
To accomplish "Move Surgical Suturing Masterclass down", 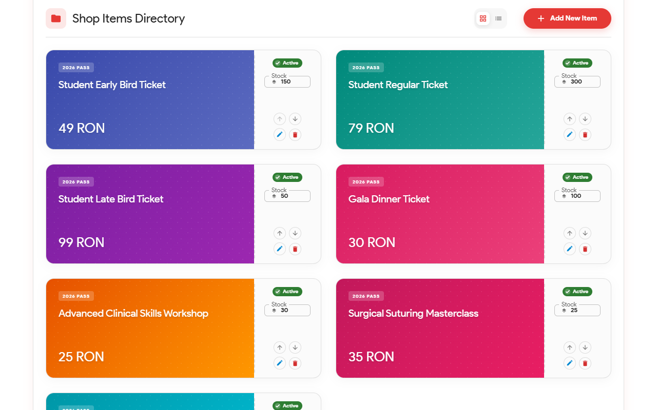I will point(585,347).
